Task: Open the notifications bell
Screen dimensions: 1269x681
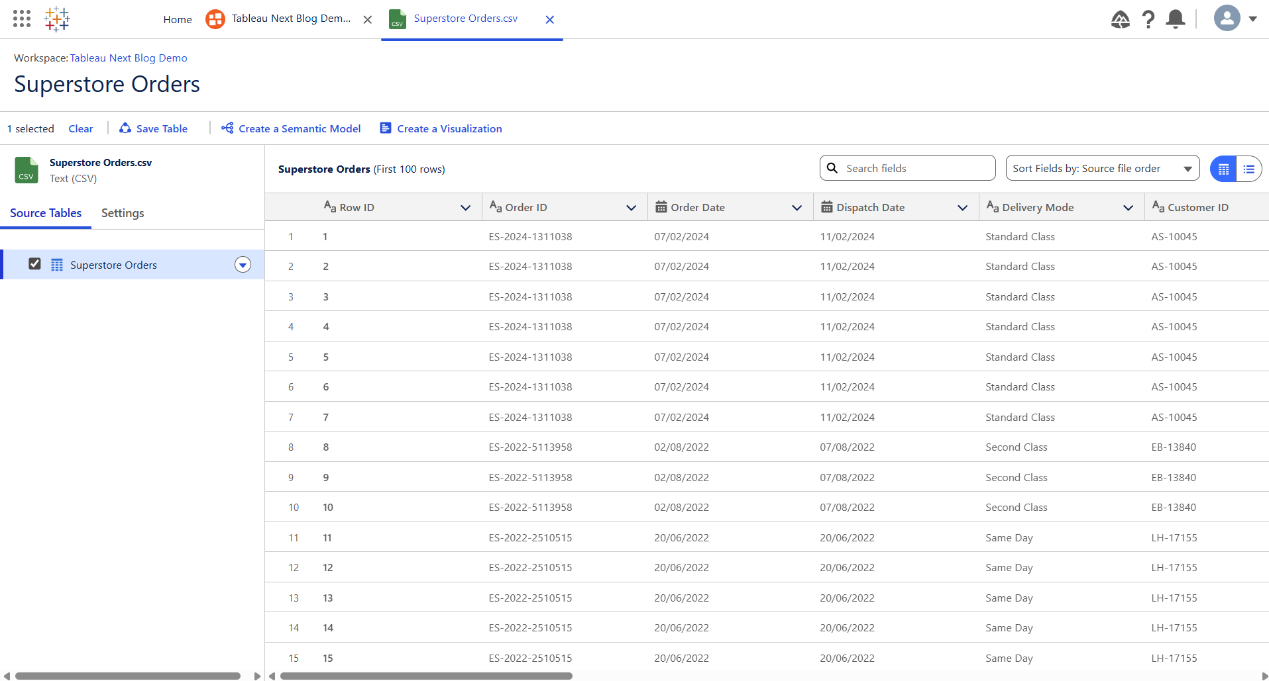Action: (1176, 19)
